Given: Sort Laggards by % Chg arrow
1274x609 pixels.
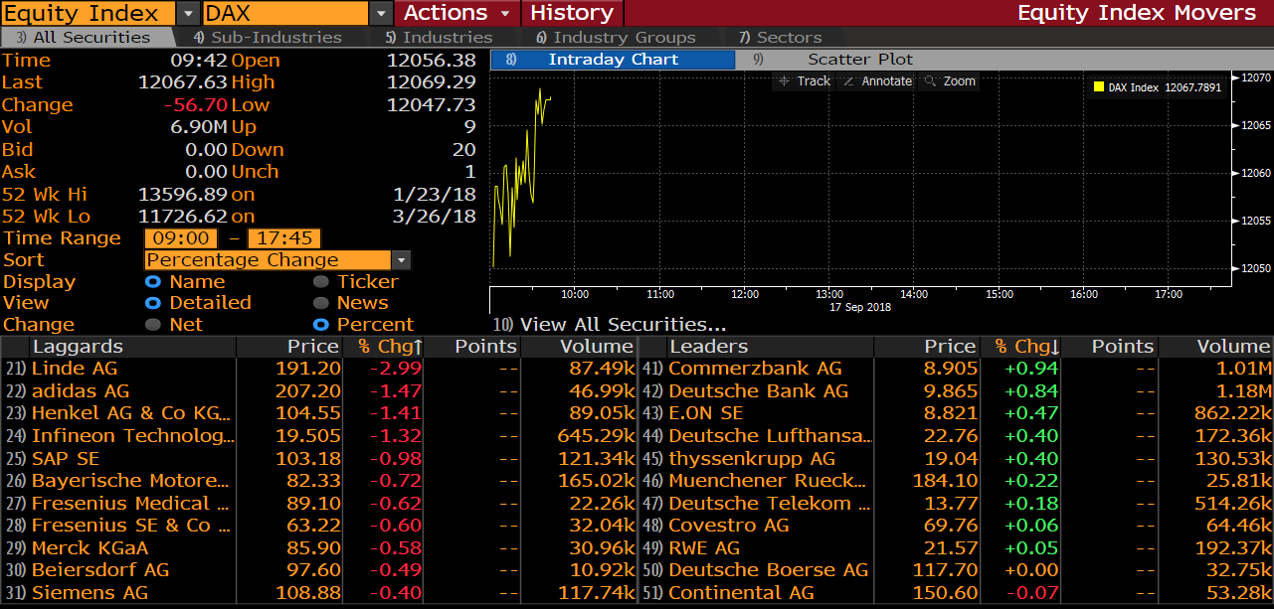Looking at the screenshot, I should (x=418, y=347).
